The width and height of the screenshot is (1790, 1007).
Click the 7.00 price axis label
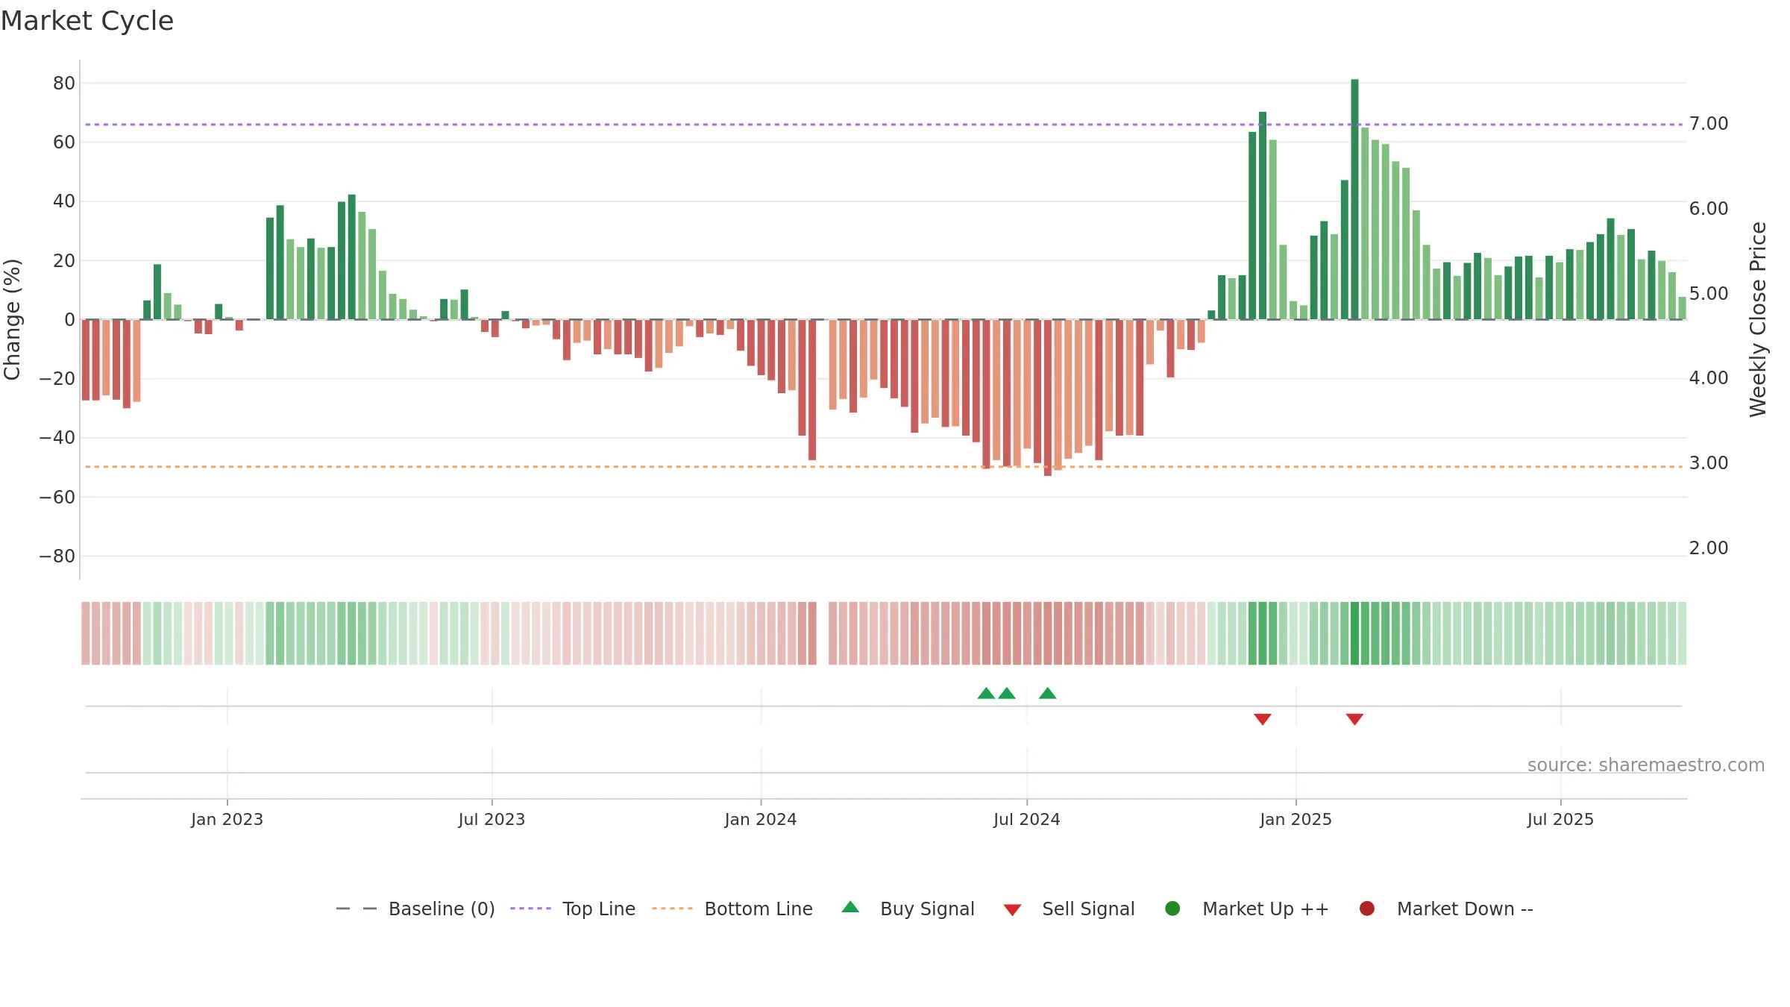[x=1709, y=123]
